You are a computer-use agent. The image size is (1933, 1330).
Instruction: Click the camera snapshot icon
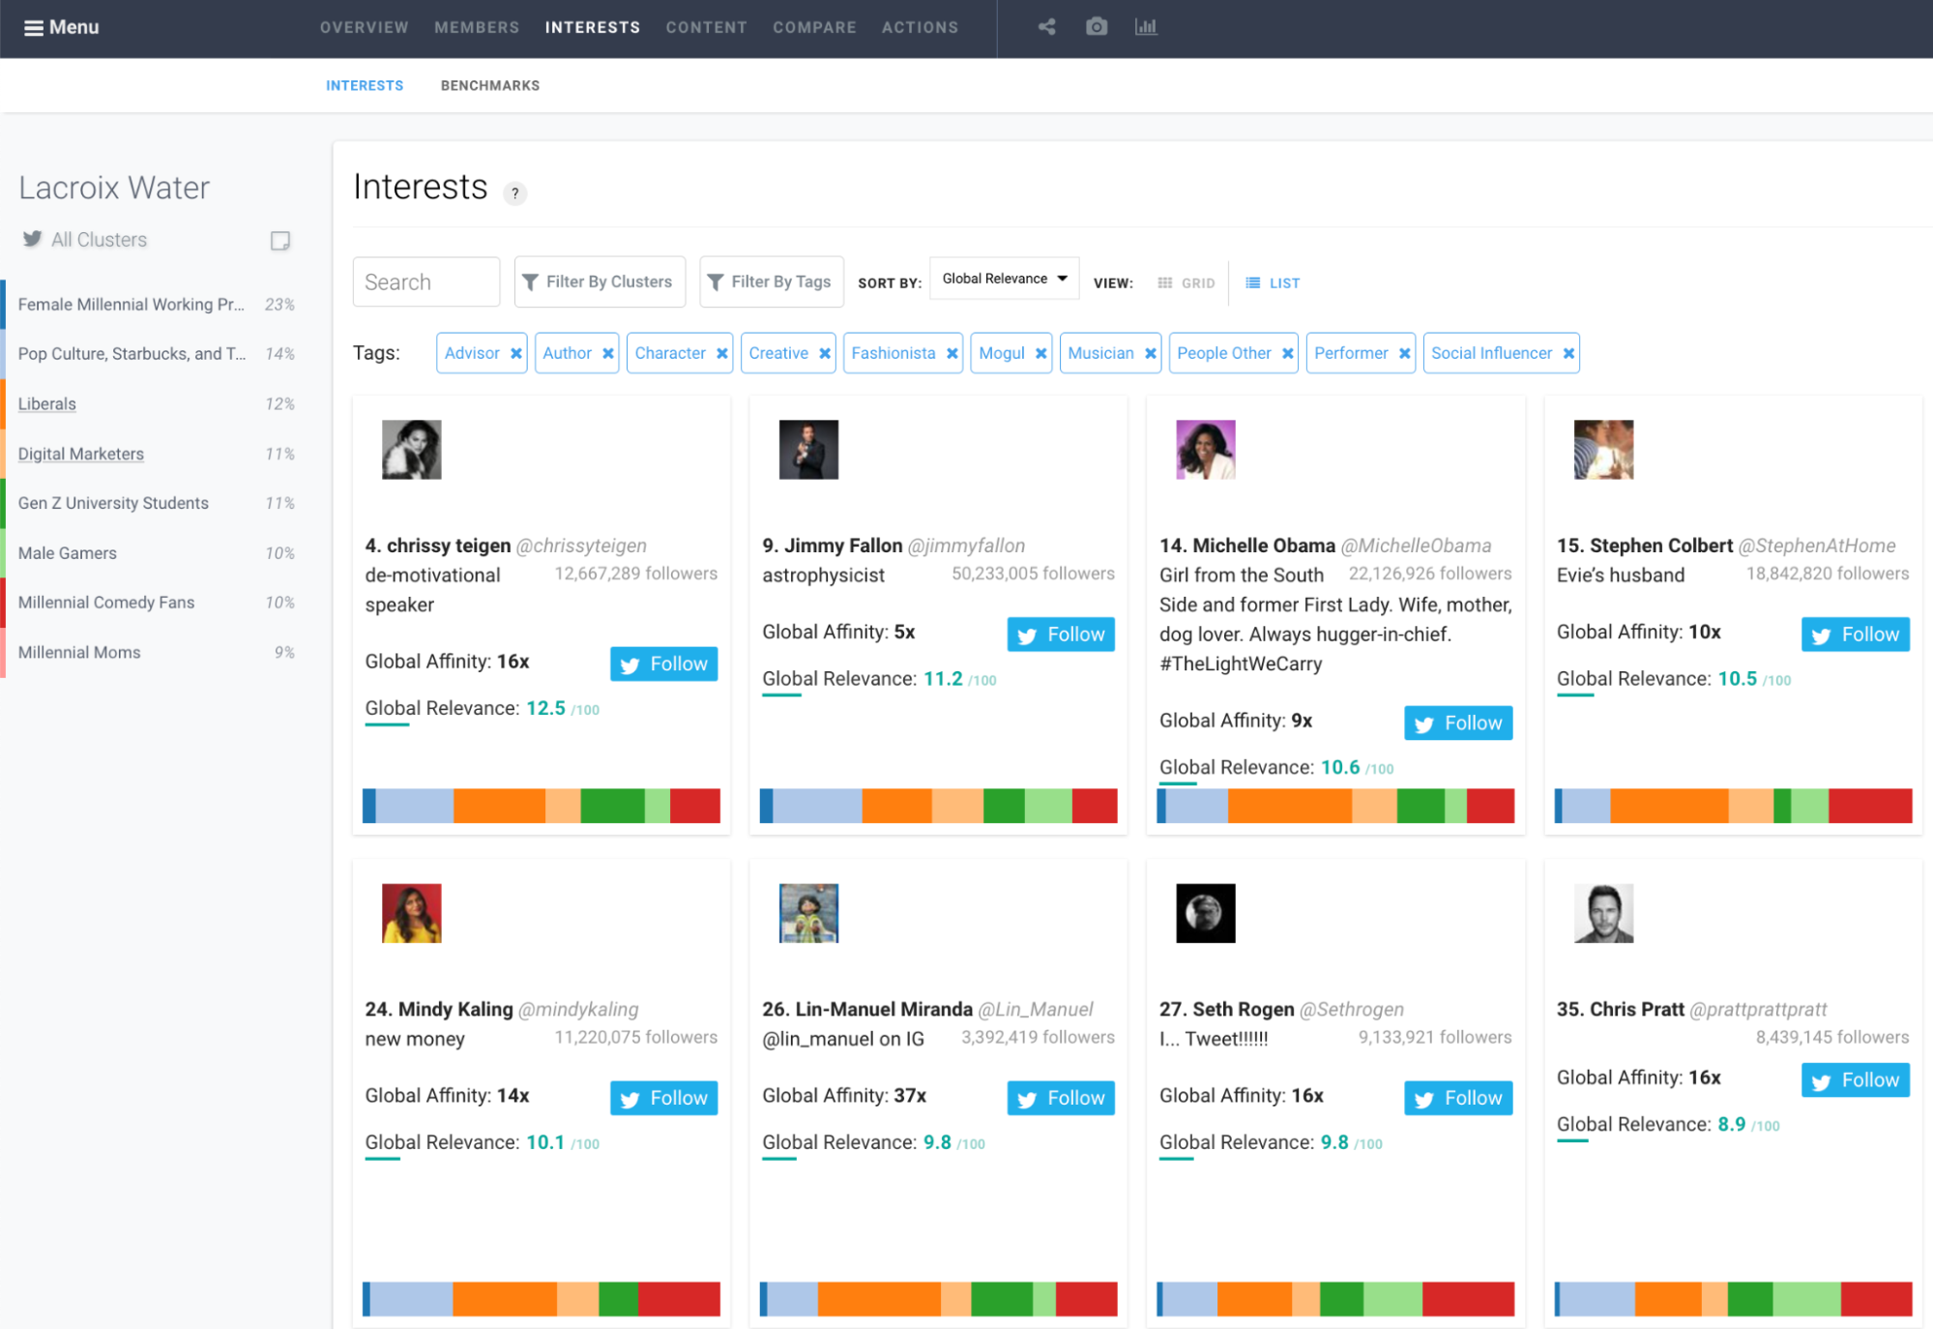coord(1096,27)
